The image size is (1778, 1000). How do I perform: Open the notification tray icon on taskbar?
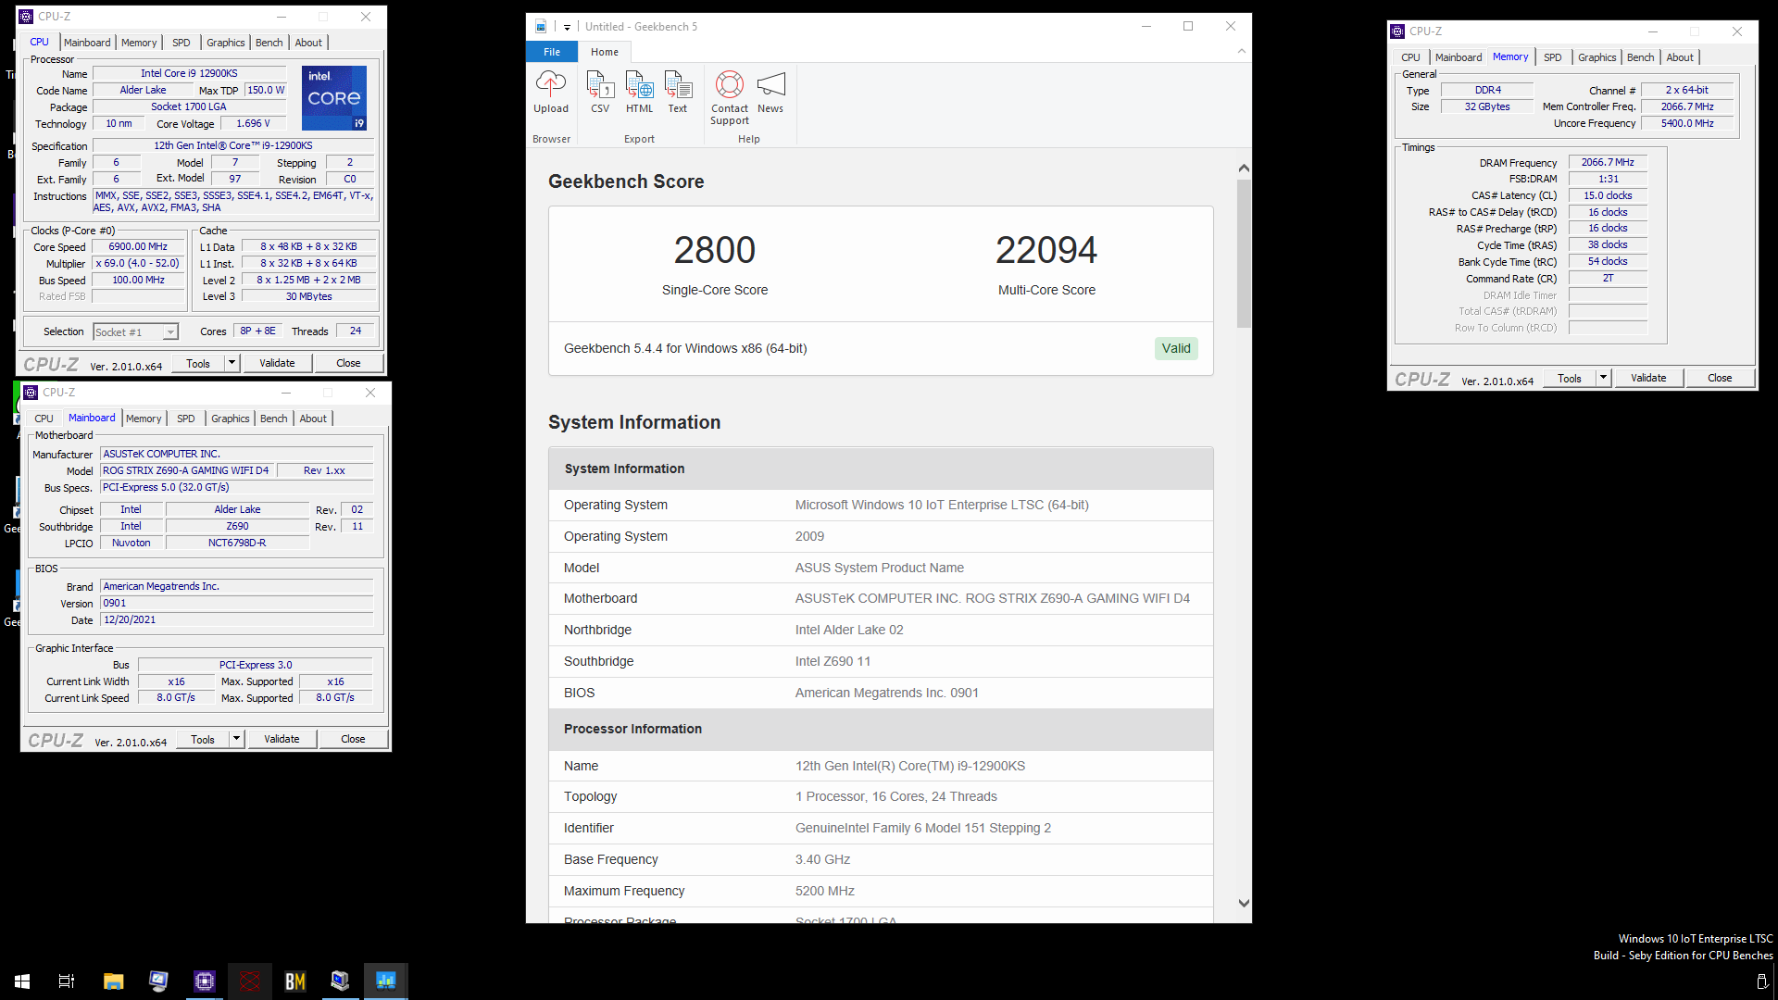pos(1761,981)
